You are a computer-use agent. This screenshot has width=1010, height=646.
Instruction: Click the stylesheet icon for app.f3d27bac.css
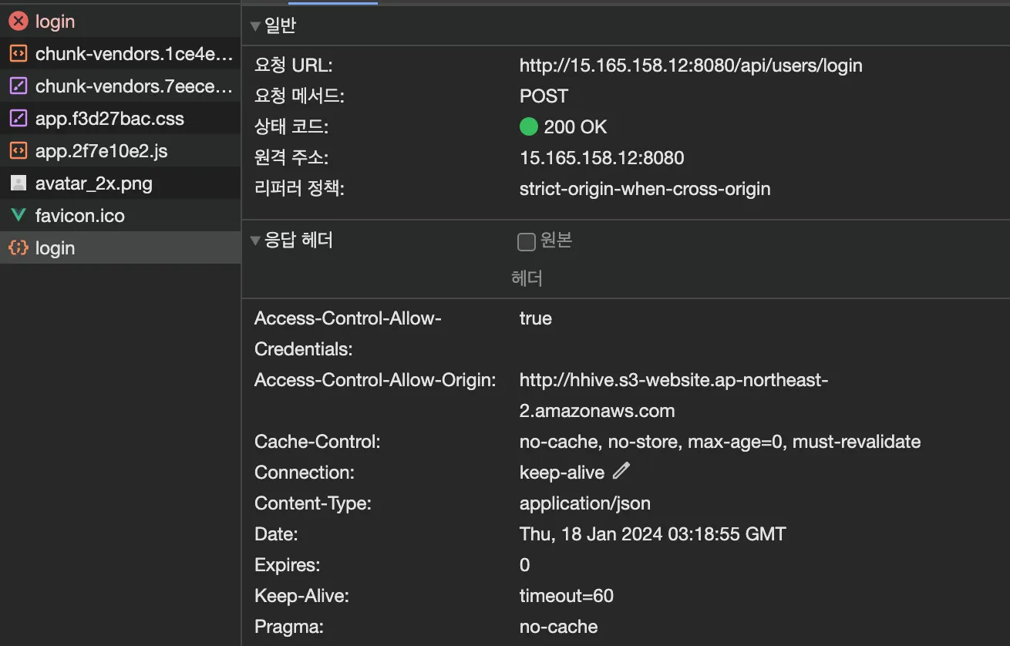[19, 119]
